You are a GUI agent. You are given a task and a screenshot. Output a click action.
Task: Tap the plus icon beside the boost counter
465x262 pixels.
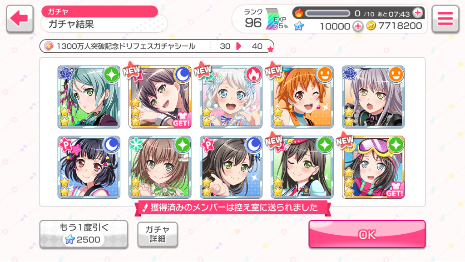418,13
